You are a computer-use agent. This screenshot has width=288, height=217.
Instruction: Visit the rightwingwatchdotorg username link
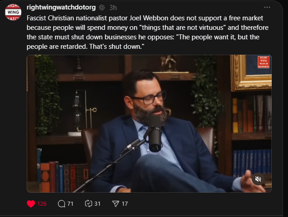[61, 8]
